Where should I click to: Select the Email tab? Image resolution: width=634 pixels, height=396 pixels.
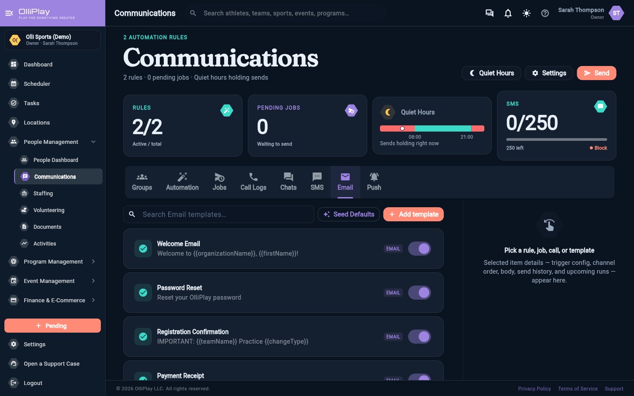(x=345, y=182)
